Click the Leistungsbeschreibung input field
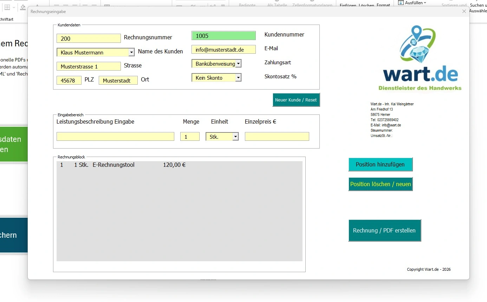The height and width of the screenshot is (302, 487). pos(115,137)
